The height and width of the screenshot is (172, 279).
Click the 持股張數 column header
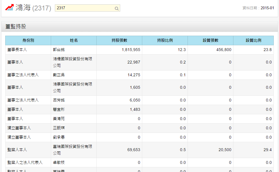pos(119,40)
